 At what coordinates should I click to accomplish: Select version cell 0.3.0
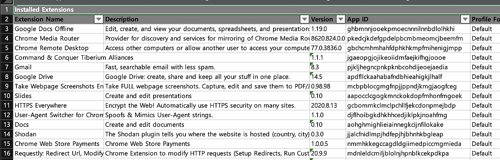tap(328, 134)
